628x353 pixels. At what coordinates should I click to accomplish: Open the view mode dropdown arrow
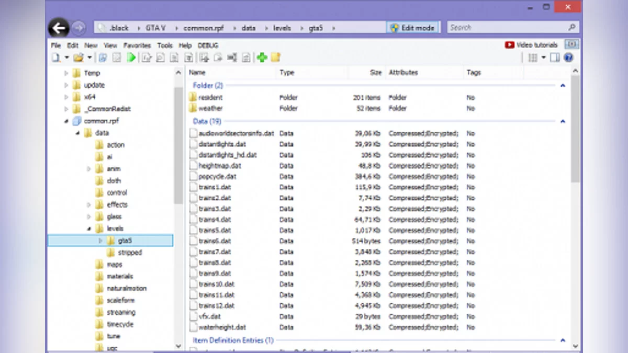[543, 58]
